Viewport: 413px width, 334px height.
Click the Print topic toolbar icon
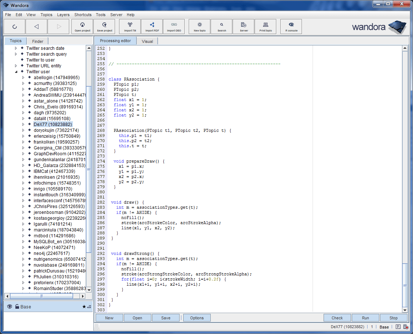coord(265,26)
